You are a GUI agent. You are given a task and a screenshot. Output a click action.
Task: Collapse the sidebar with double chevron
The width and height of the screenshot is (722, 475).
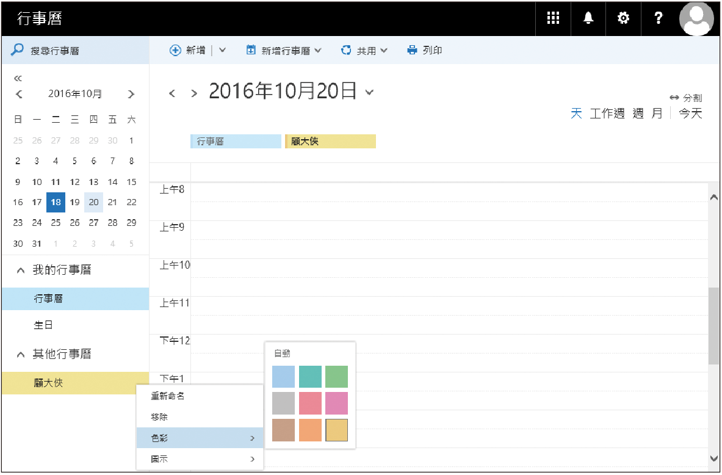(x=18, y=78)
